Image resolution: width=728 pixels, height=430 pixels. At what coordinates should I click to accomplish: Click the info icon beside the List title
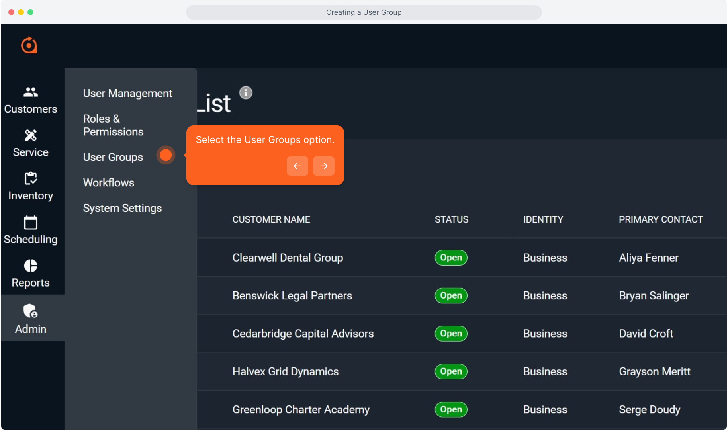(x=246, y=93)
